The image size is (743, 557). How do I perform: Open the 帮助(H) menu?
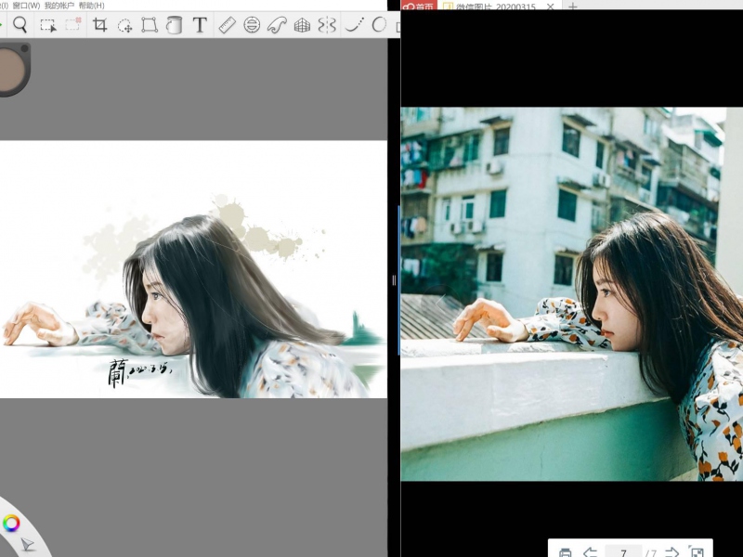pos(91,6)
